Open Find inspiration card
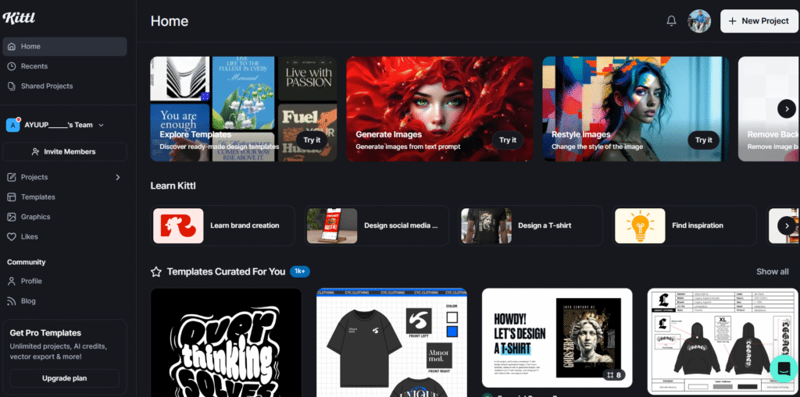800x397 pixels. click(x=684, y=225)
